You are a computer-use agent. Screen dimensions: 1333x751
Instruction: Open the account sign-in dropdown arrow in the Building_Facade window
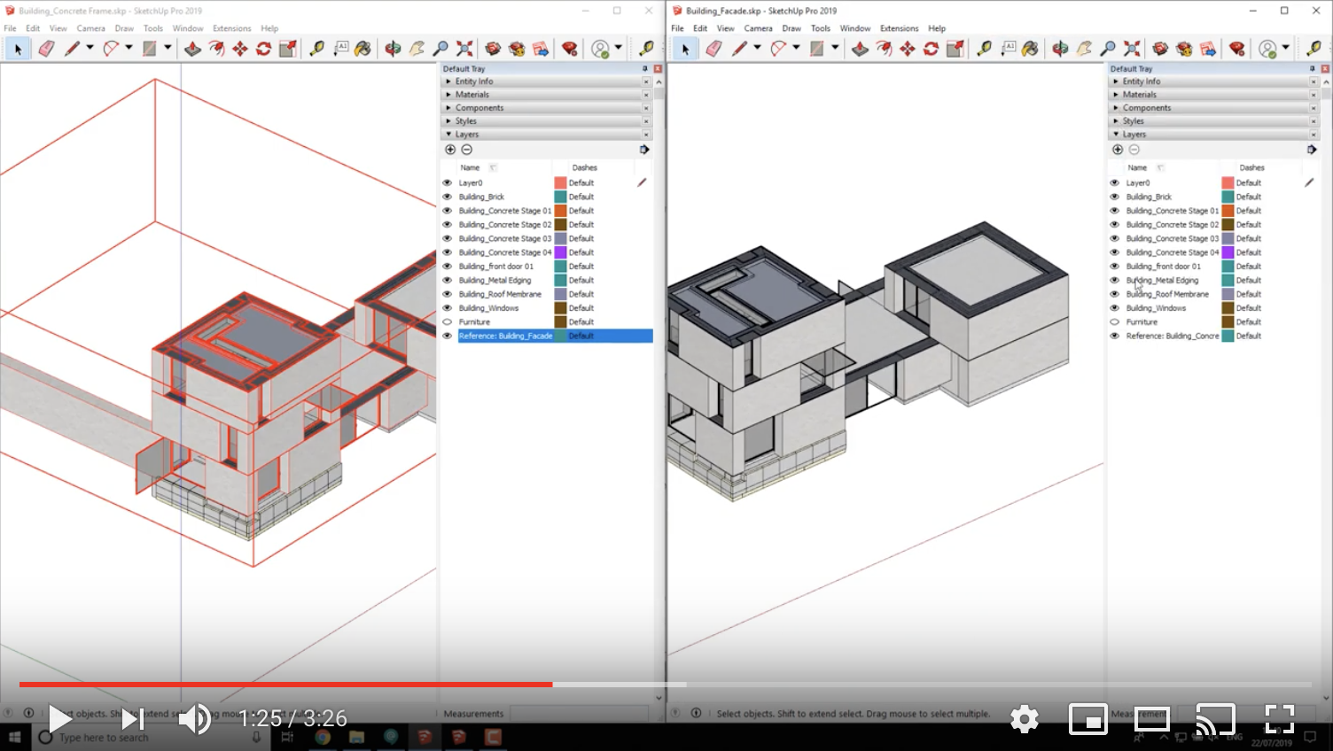(1286, 48)
